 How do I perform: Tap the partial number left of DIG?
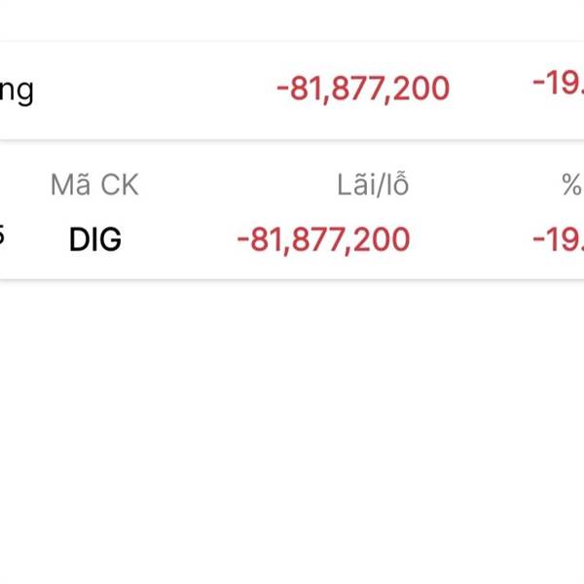[x=2, y=237]
